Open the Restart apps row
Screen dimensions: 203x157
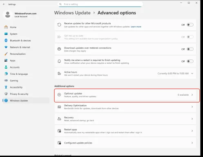coord(125,131)
